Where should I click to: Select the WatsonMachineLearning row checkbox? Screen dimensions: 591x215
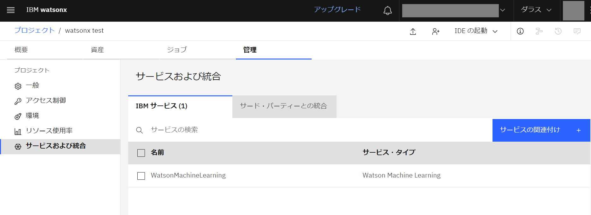(x=141, y=176)
